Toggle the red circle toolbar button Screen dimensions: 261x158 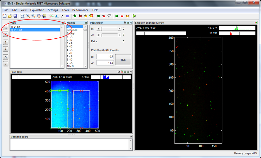(x=122, y=16)
